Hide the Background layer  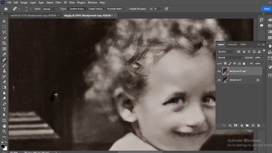[219, 80]
